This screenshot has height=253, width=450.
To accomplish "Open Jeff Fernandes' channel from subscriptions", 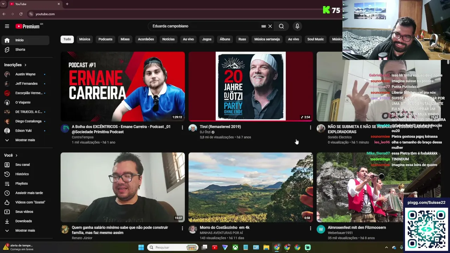I will [25, 84].
